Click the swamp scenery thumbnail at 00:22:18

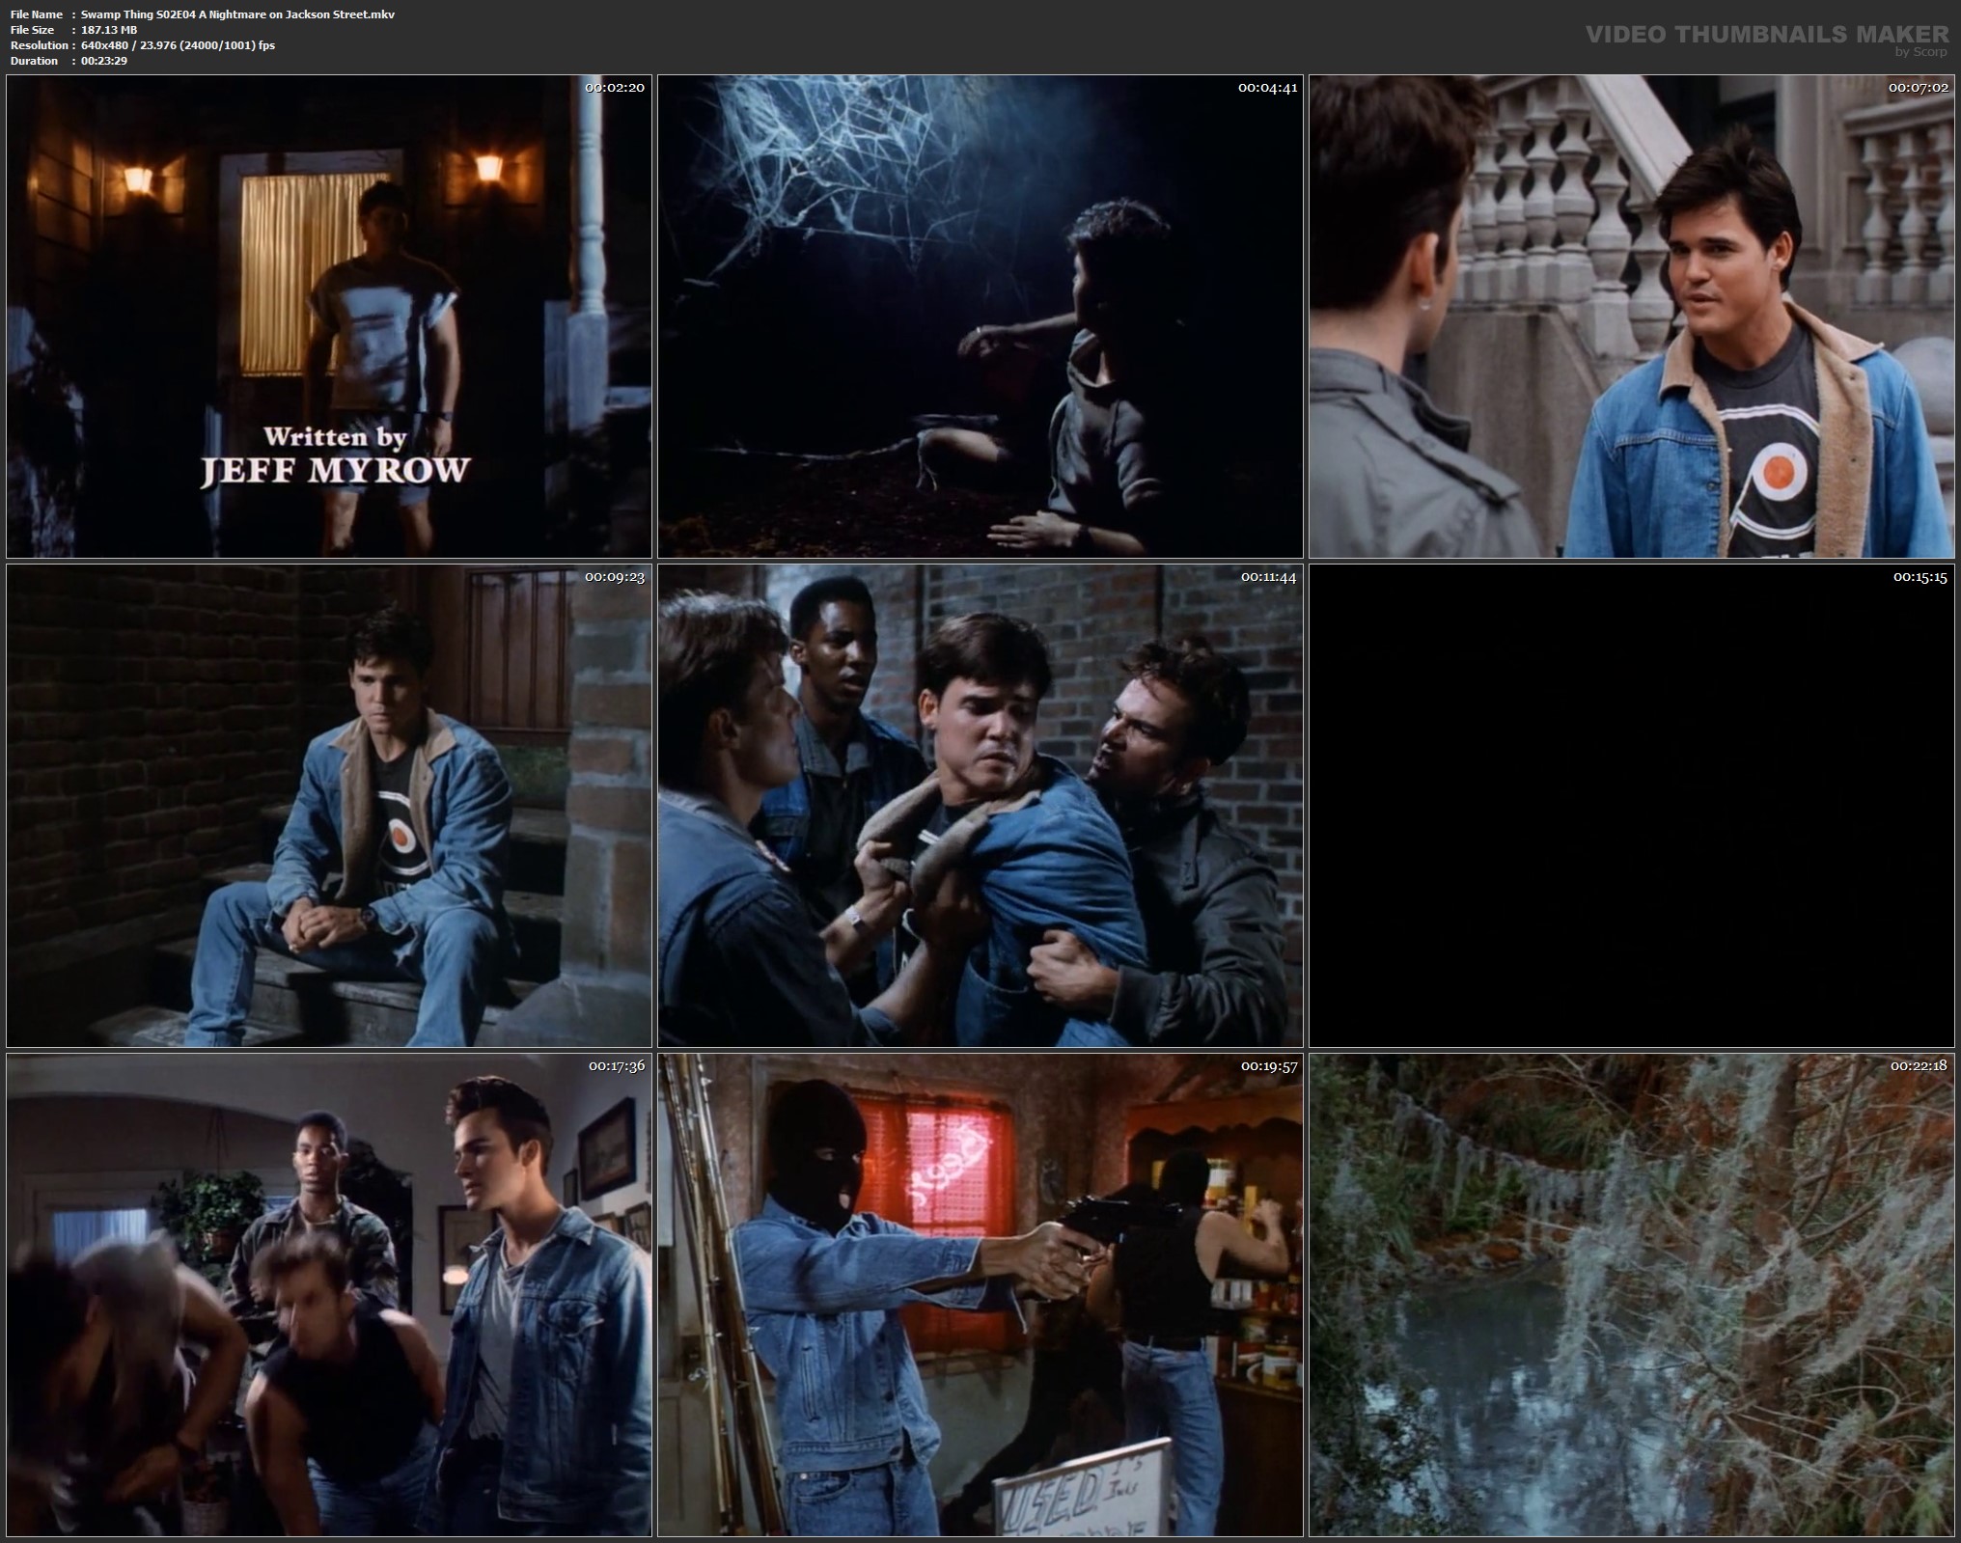point(1632,1295)
